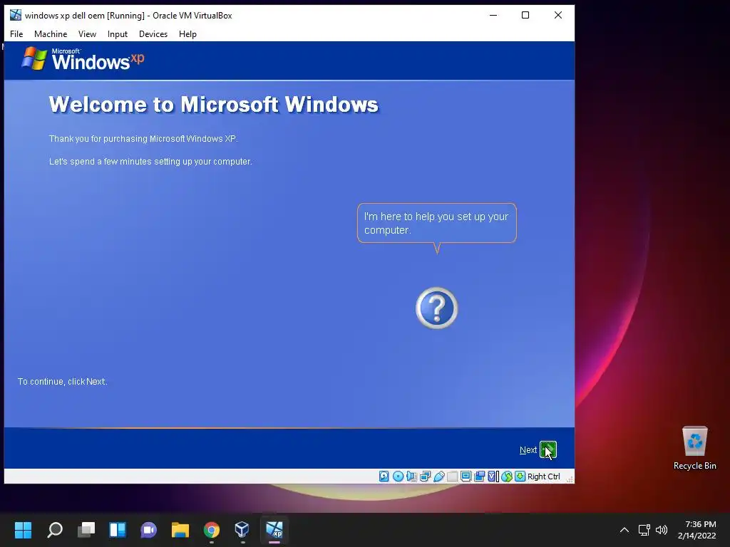The height and width of the screenshot is (547, 730).
Task: Click the shared folders status icon
Action: point(452,476)
